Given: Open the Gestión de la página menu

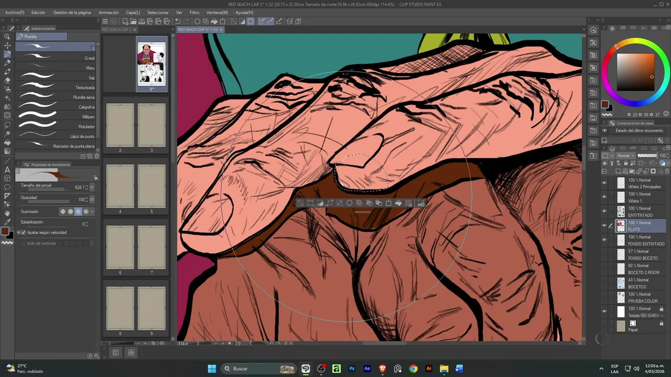Looking at the screenshot, I should pyautogui.click(x=72, y=12).
